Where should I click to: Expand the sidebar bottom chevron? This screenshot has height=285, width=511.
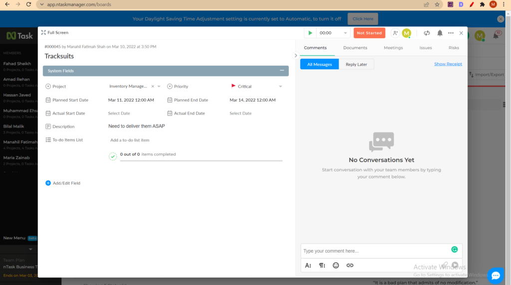30,249
